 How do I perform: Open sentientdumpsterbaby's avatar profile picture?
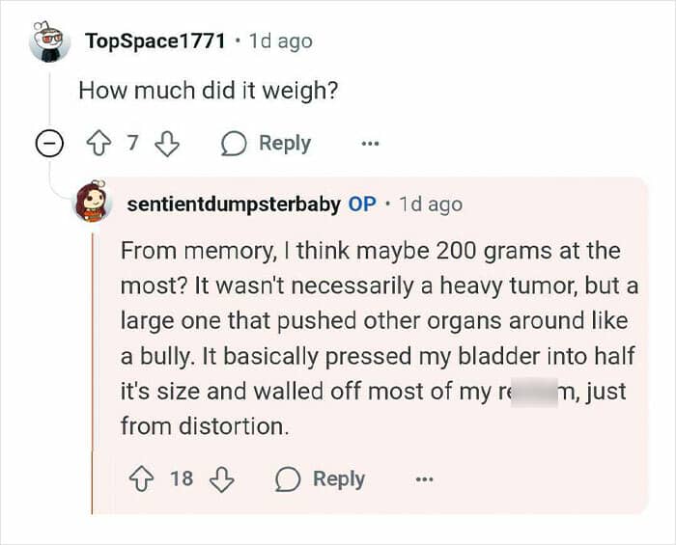click(94, 202)
